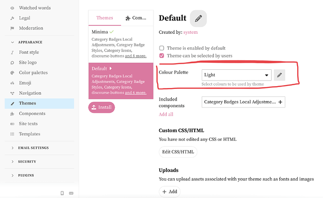Open Site logo settings
The height and width of the screenshot is (198, 323).
pos(28,62)
